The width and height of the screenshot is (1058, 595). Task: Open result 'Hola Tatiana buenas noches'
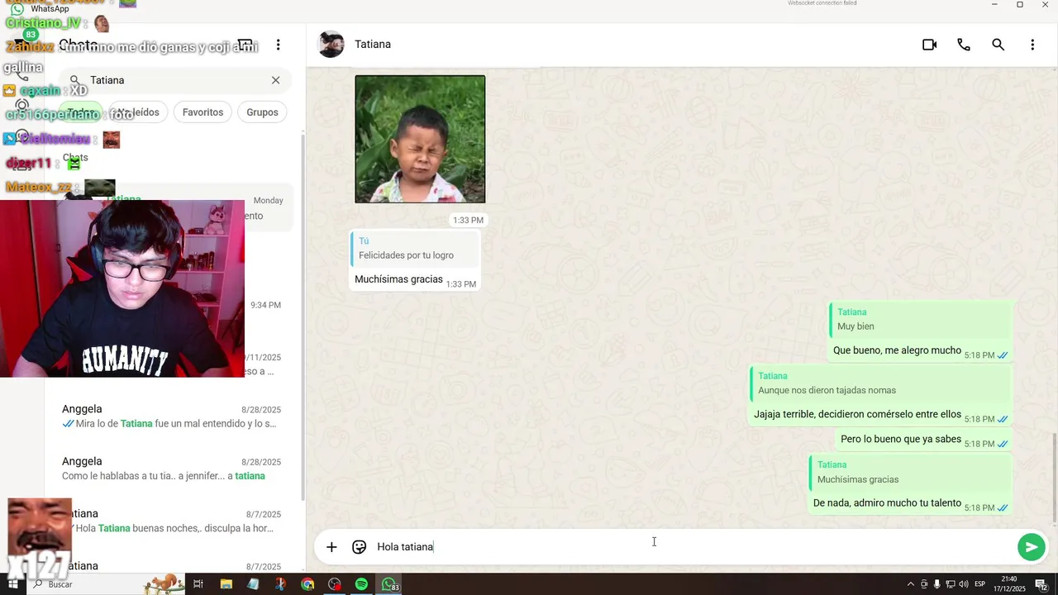pyautogui.click(x=171, y=521)
